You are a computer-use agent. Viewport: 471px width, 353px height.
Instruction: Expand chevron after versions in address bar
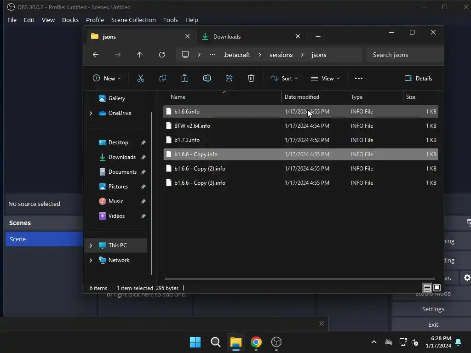coord(302,55)
